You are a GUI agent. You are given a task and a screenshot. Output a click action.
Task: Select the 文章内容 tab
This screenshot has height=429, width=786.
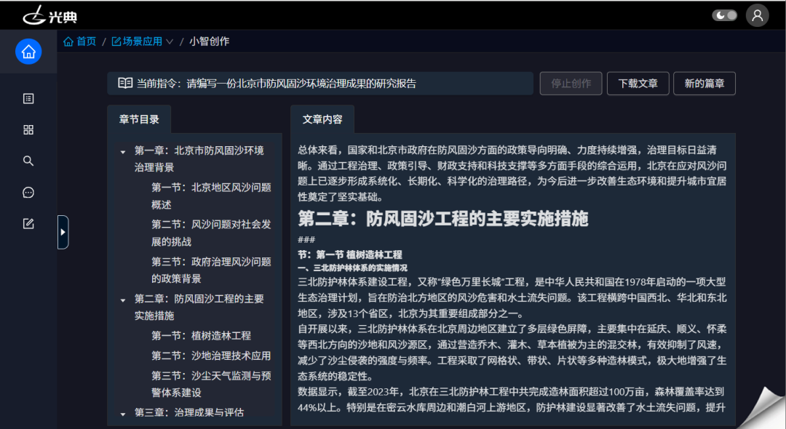[x=322, y=118]
